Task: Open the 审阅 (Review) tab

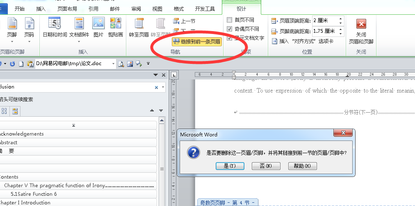Action: click(x=136, y=9)
